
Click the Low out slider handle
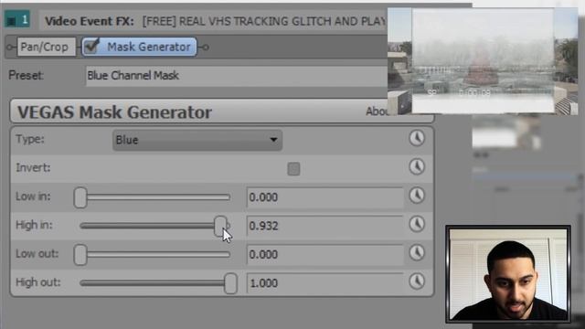click(x=80, y=255)
